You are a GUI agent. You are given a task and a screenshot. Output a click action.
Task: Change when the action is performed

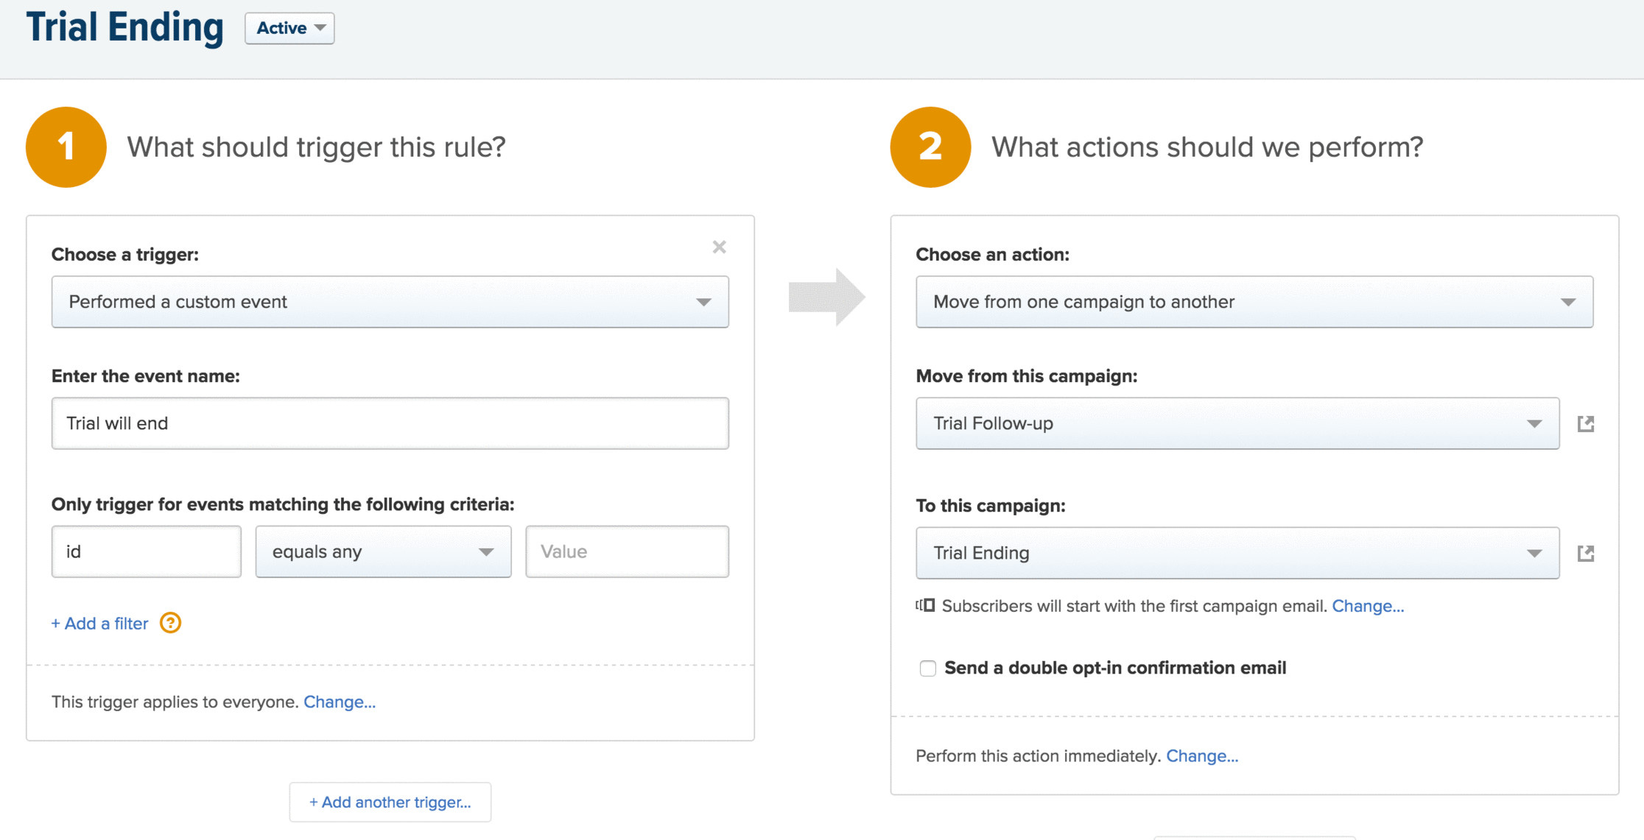[1202, 756]
